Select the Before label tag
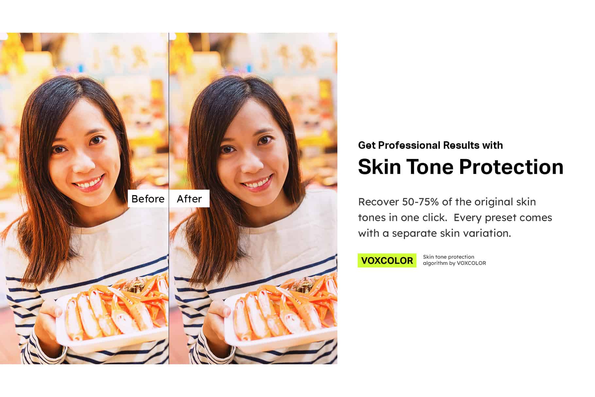Viewport: 595px width, 397px height. pos(148,198)
